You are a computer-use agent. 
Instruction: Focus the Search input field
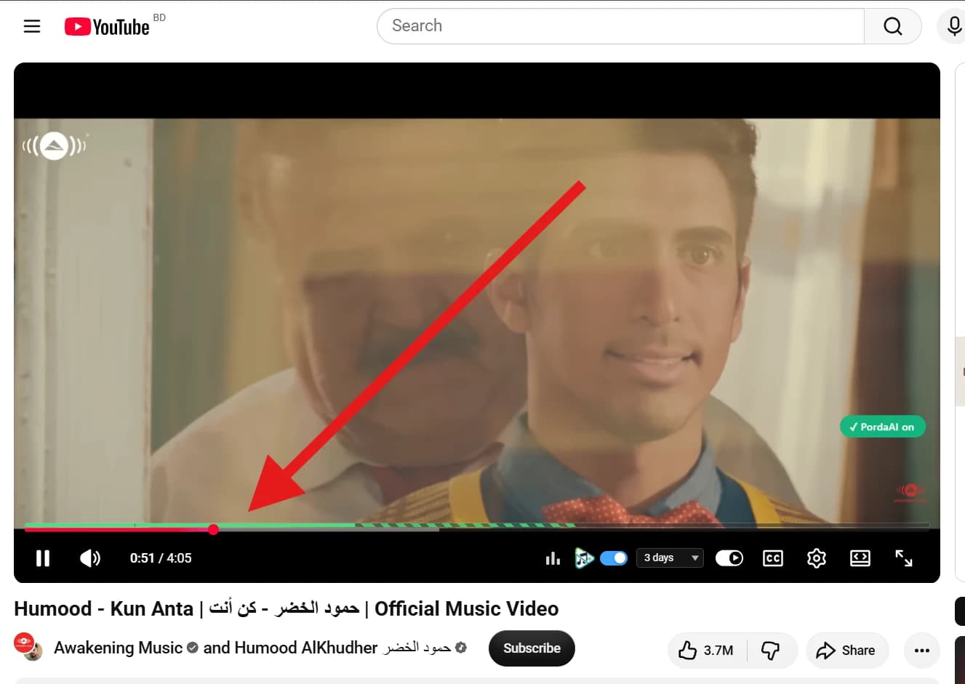[620, 26]
